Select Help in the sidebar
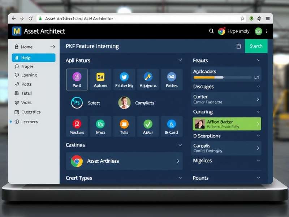Screen dimensions: 289x217 (34, 58)
